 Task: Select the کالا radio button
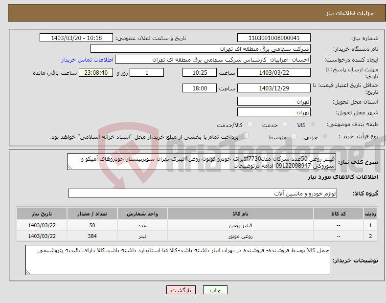pyautogui.click(x=313, y=124)
